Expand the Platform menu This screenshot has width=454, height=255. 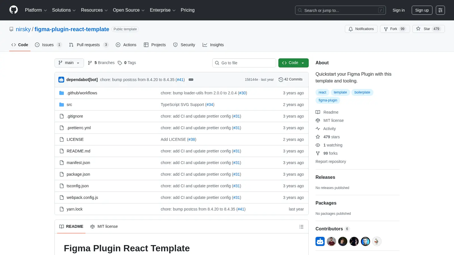pos(36,10)
